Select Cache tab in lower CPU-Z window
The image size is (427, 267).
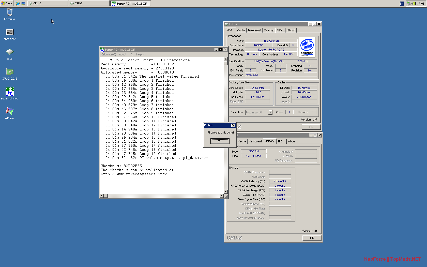coord(242,141)
